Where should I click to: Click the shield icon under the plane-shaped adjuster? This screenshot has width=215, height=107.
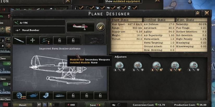142,70
